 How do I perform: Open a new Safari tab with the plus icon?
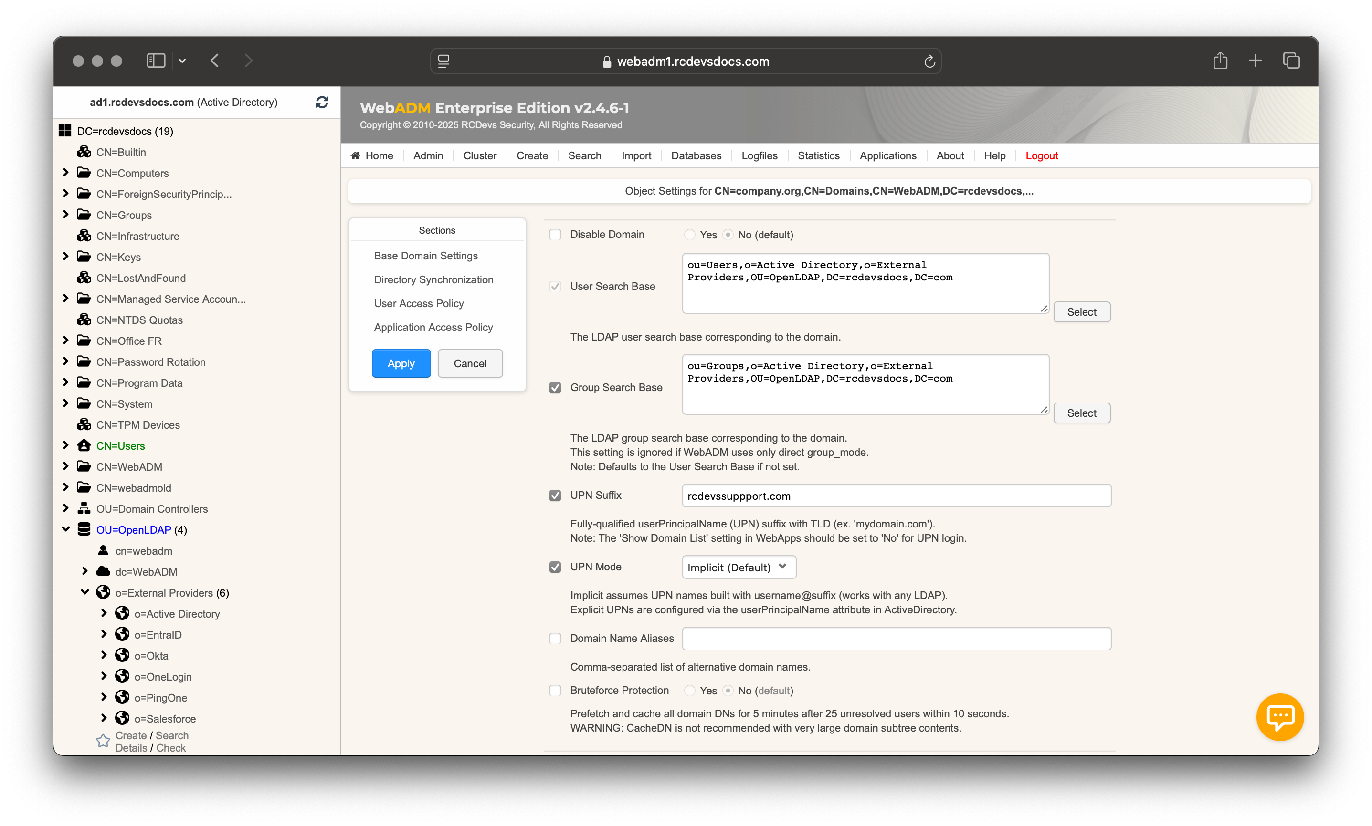tap(1255, 61)
